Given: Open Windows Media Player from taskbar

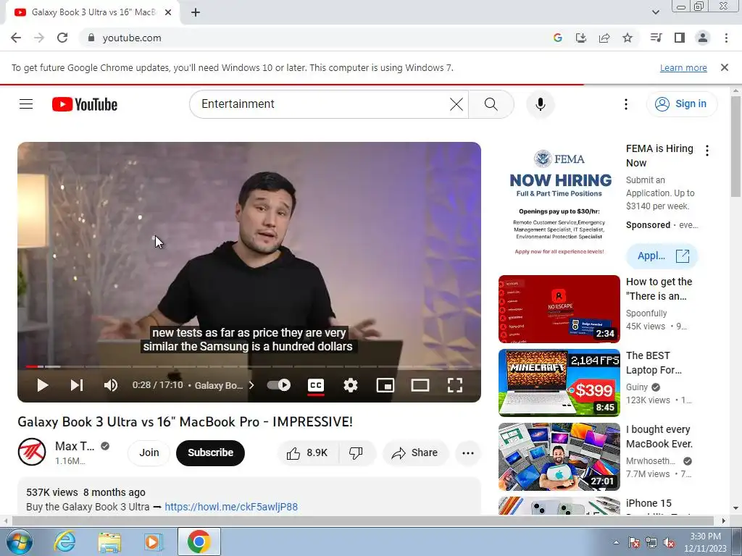Looking at the screenshot, I should point(154,542).
